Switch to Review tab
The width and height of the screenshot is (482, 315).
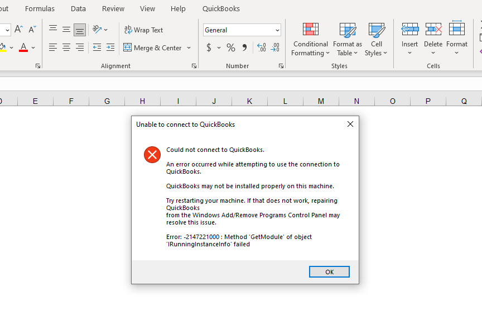113,8
